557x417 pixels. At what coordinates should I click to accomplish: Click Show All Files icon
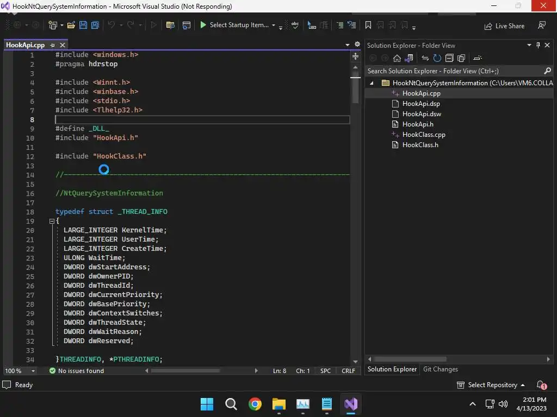pyautogui.click(x=461, y=58)
